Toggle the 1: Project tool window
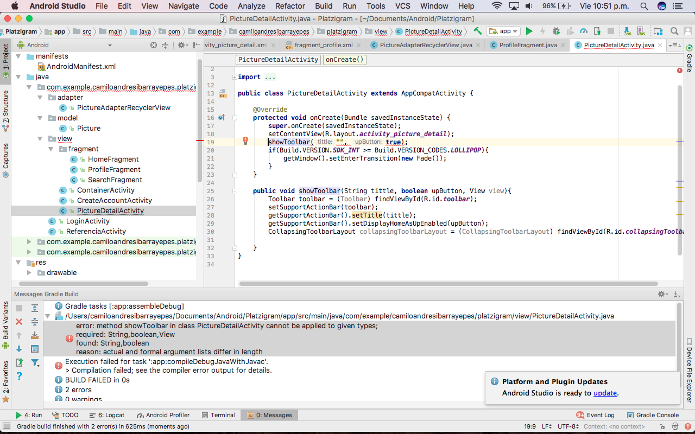The height and width of the screenshot is (434, 695). coord(5,60)
